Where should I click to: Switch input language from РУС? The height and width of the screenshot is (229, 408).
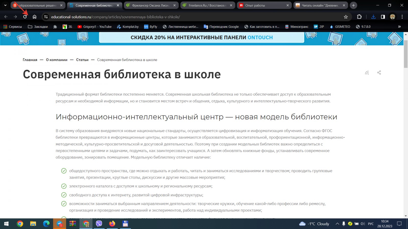point(371,224)
